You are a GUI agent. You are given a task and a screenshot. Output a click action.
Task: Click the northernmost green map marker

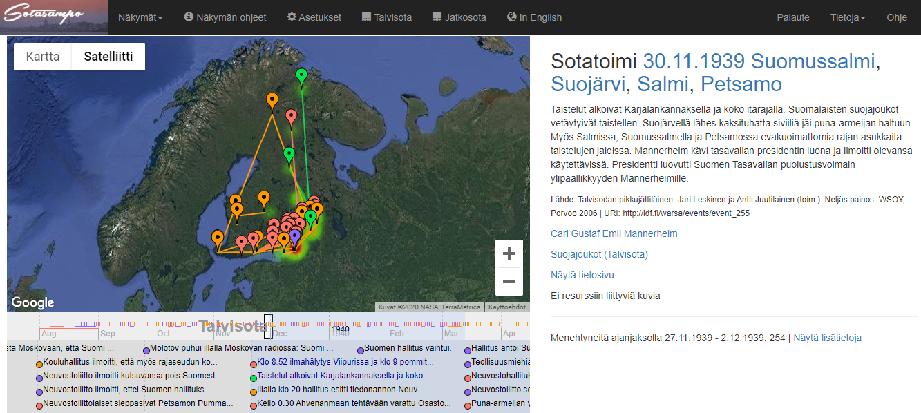pyautogui.click(x=301, y=76)
